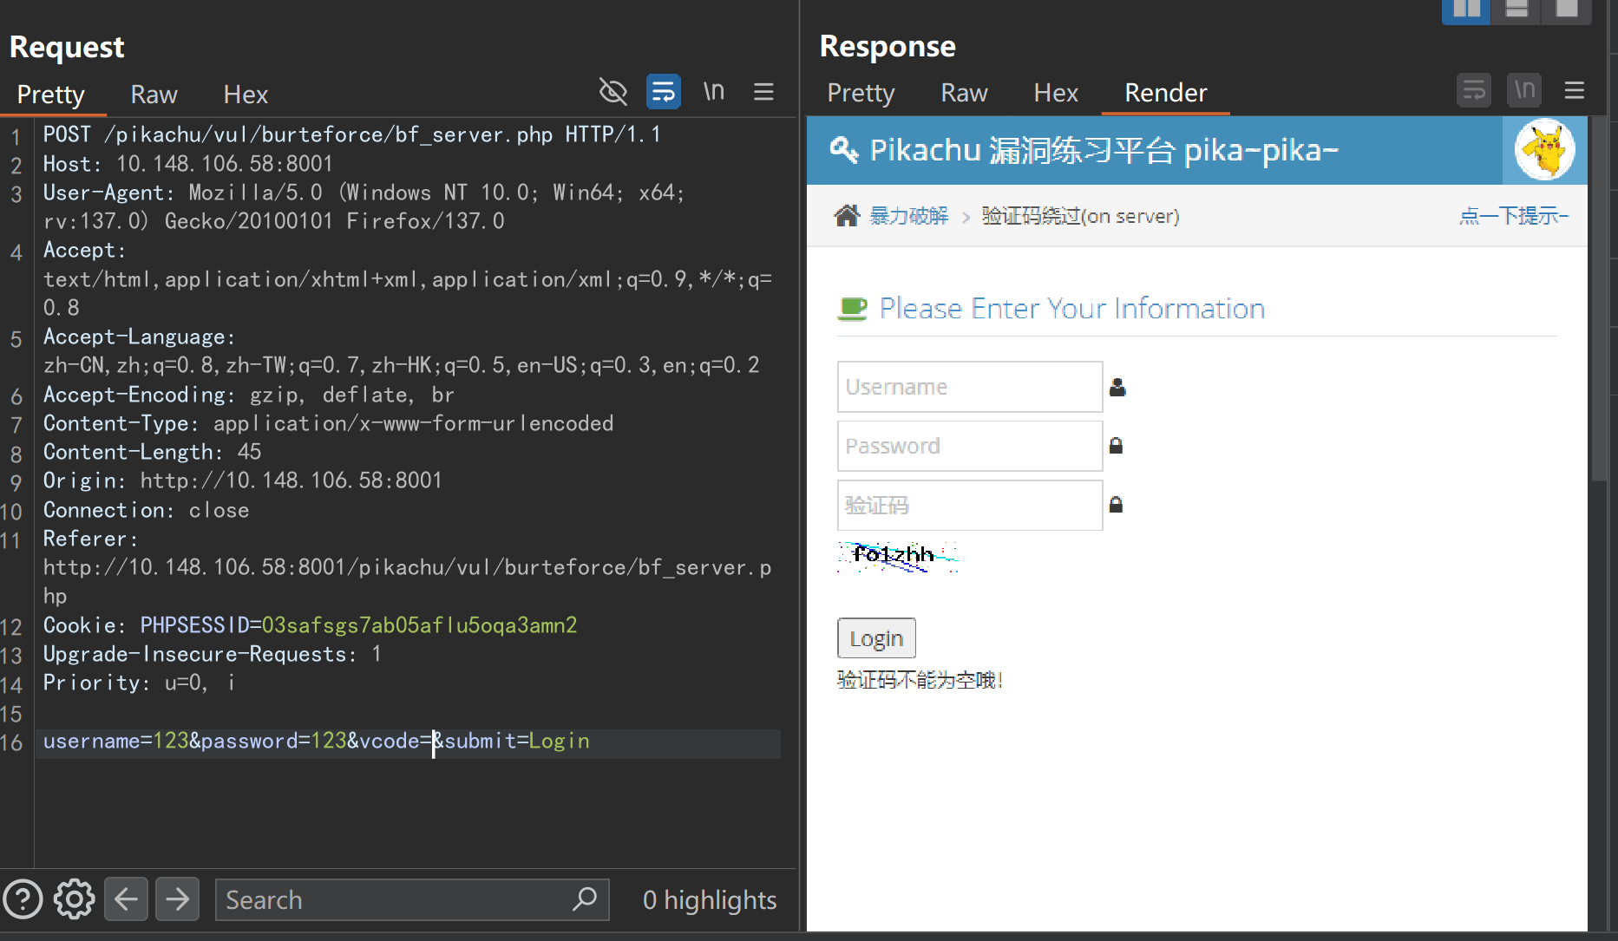
Task: Go to previous search match arrow
Action: coord(126,899)
